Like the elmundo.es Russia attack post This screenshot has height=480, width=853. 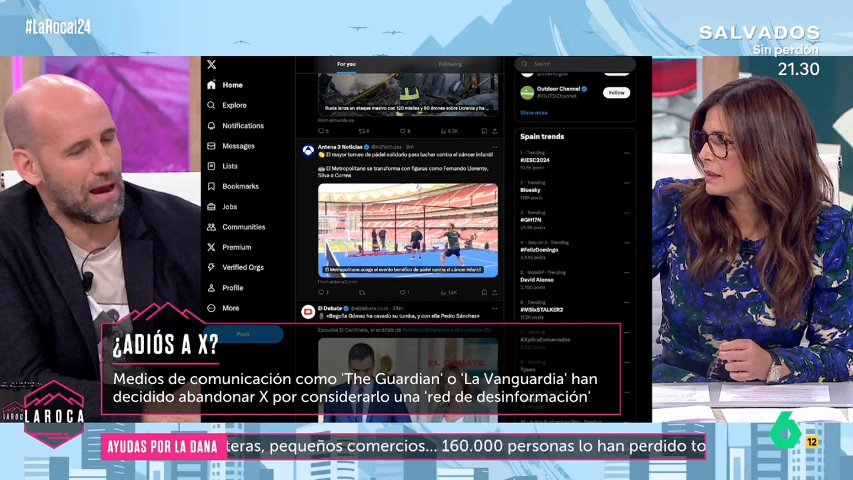click(x=404, y=131)
